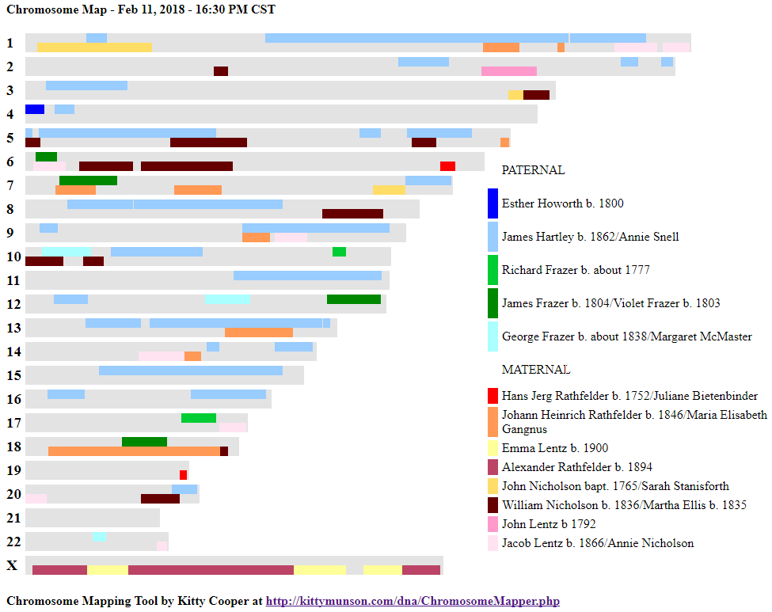Click the blue segment on chromosome 4
Viewport: 772px width, 612px height.
point(35,109)
